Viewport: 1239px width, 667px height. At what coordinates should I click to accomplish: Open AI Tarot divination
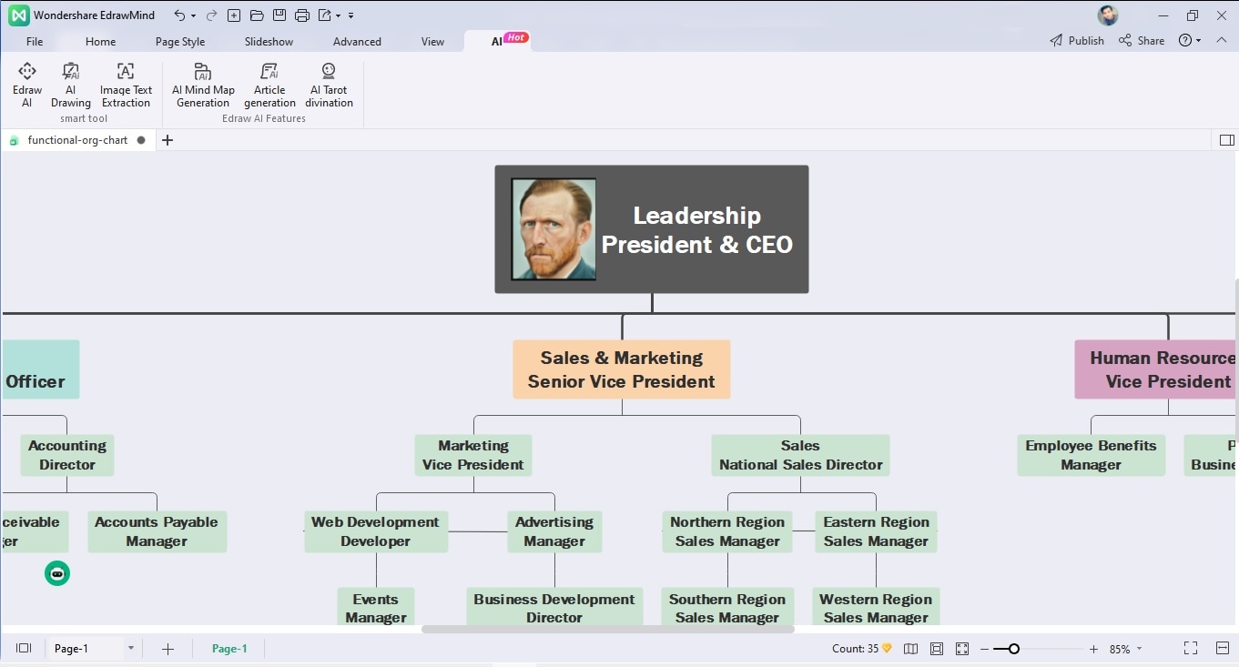coord(329,85)
